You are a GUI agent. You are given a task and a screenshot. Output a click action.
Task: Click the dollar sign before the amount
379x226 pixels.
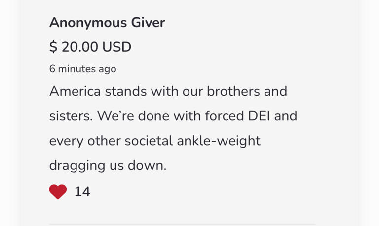[53, 47]
